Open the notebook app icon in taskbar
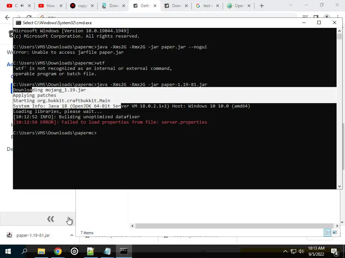This screenshot has height=258, width=345. tap(107, 251)
